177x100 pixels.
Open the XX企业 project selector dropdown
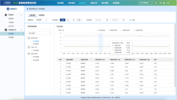pos(145,3)
